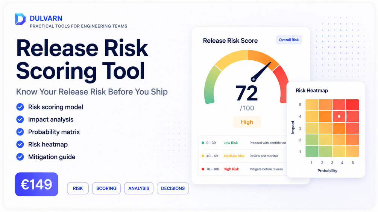This screenshot has width=378, height=212.
Task: Click the red segment of the gauge
Action: [x=282, y=83]
